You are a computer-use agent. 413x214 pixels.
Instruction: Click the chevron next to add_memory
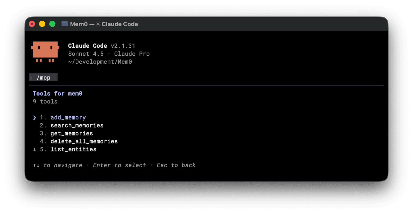(35, 117)
